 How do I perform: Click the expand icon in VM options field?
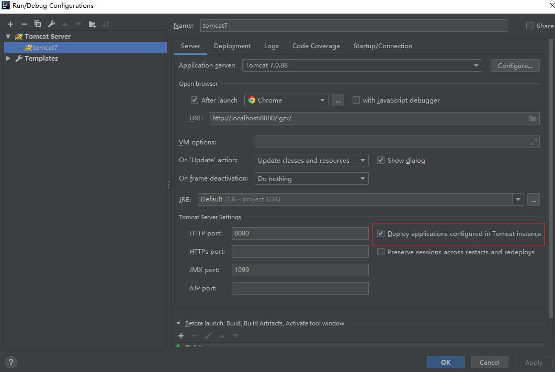534,142
